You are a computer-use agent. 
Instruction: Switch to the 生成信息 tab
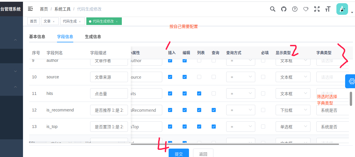(93, 37)
